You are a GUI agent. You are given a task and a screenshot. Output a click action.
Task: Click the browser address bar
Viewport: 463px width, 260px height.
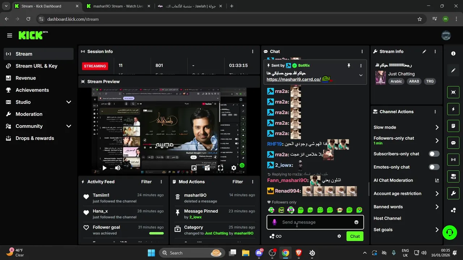pyautogui.click(x=231, y=19)
